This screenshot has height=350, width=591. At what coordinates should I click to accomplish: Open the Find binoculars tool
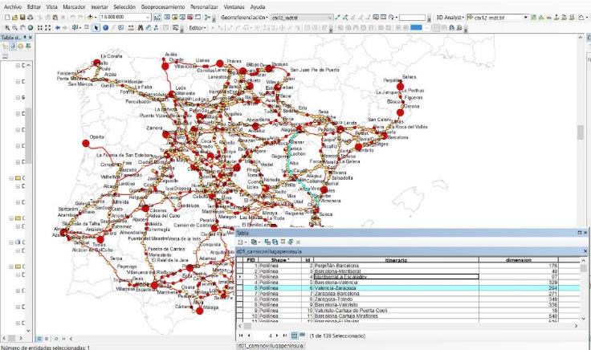141,28
